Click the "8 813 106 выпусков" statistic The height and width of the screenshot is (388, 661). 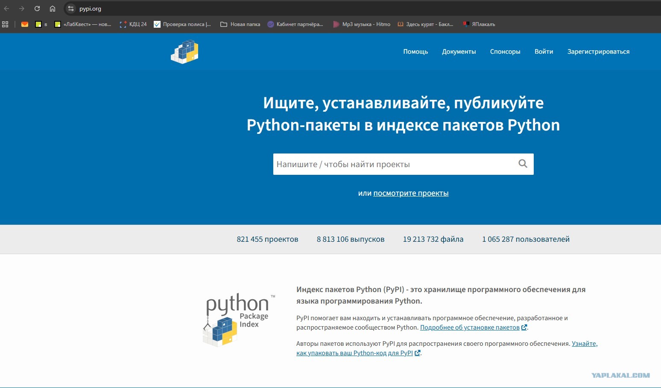coord(351,239)
